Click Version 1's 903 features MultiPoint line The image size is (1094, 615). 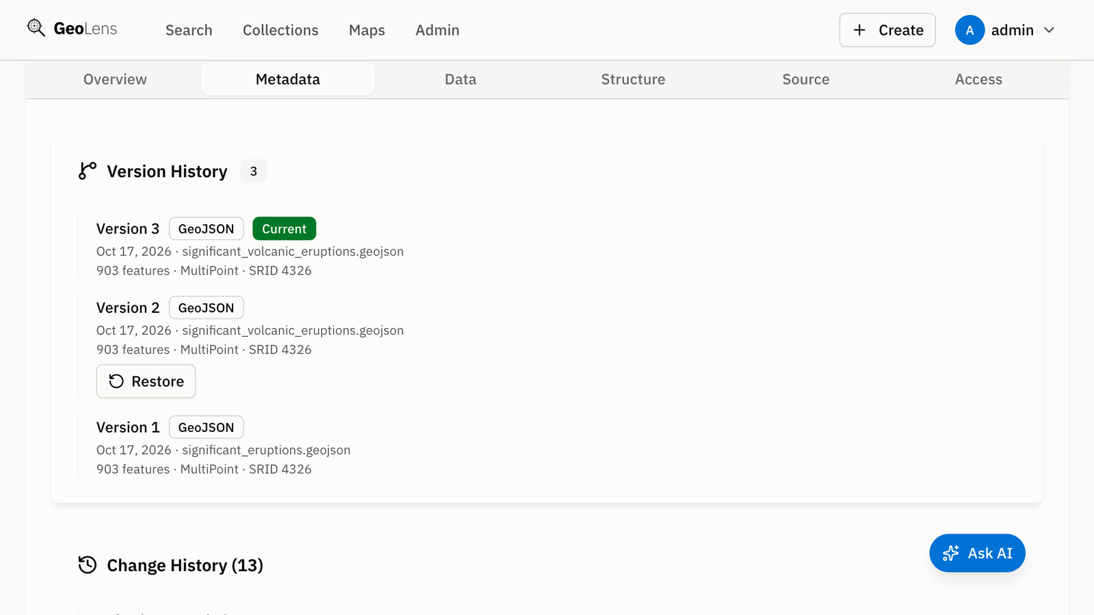tap(204, 469)
